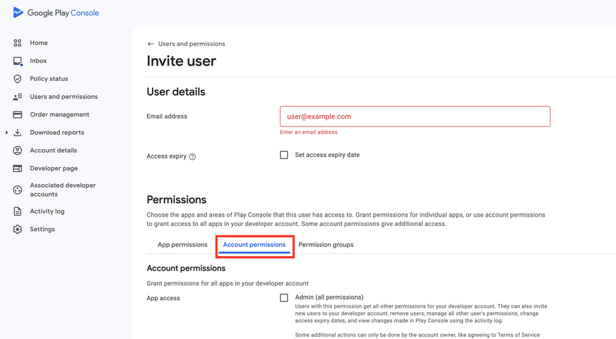The height and width of the screenshot is (339, 616).
Task: Click the Email address input field
Action: (415, 116)
